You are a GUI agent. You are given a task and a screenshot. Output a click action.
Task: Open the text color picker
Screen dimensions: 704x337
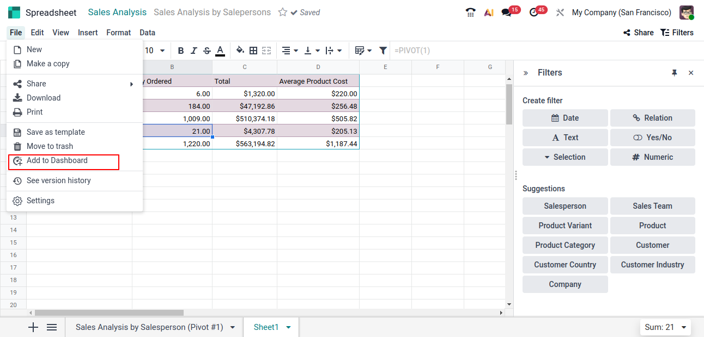220,51
